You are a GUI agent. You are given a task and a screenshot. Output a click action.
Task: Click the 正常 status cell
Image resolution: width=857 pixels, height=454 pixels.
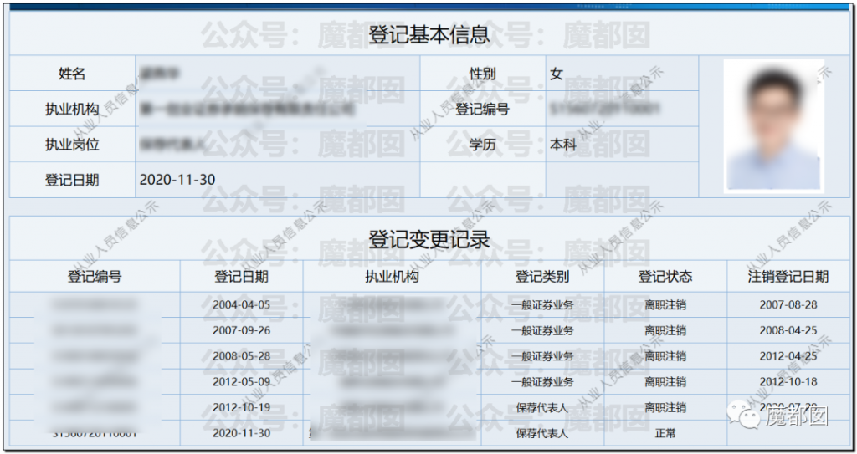[x=665, y=433]
